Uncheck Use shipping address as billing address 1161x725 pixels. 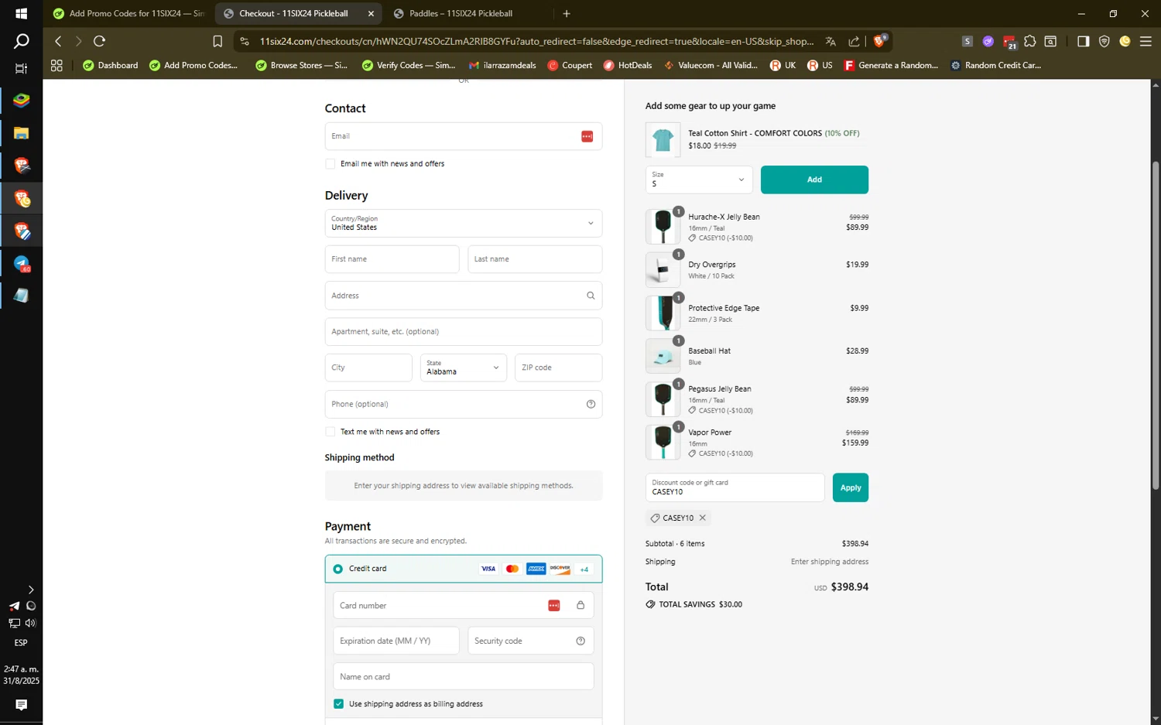point(338,703)
